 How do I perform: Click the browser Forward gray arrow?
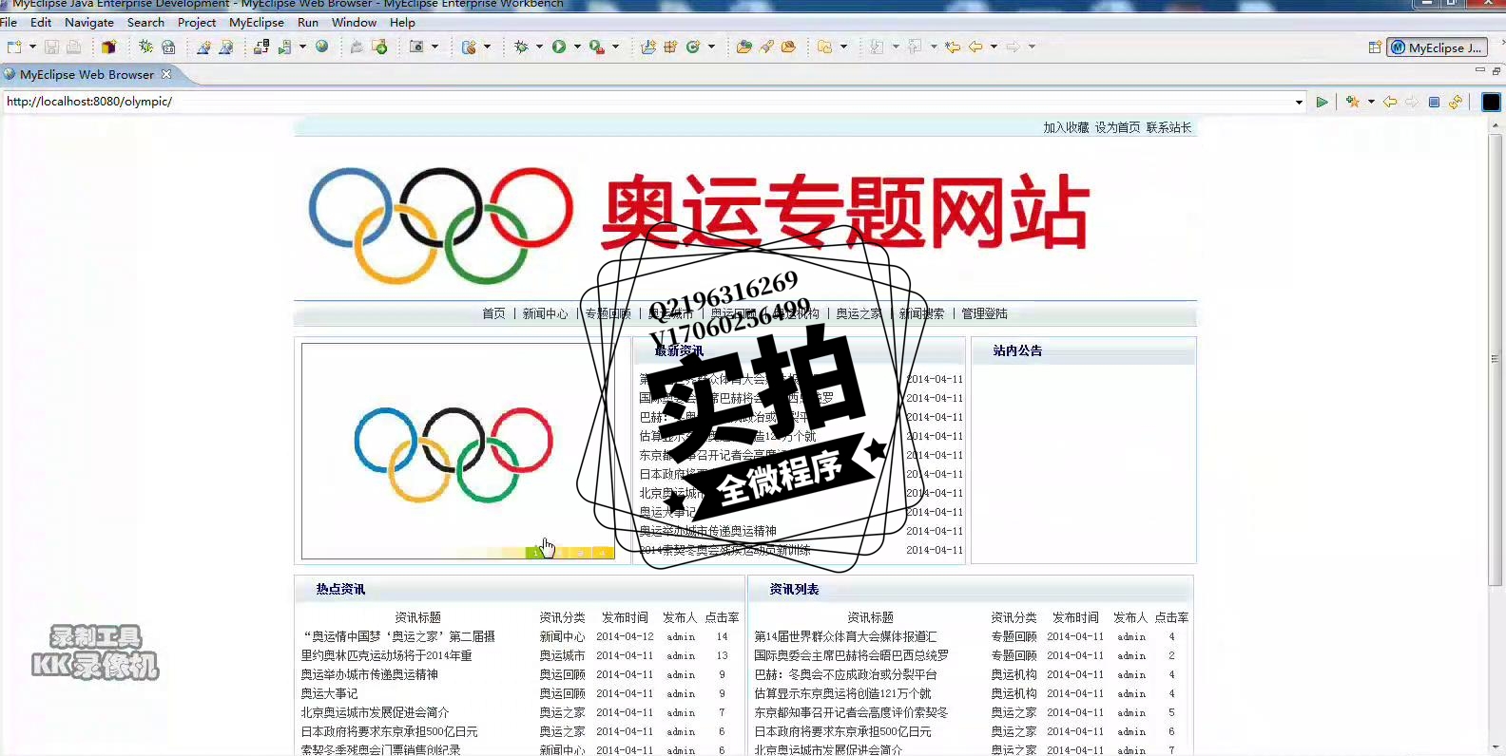click(x=1412, y=102)
